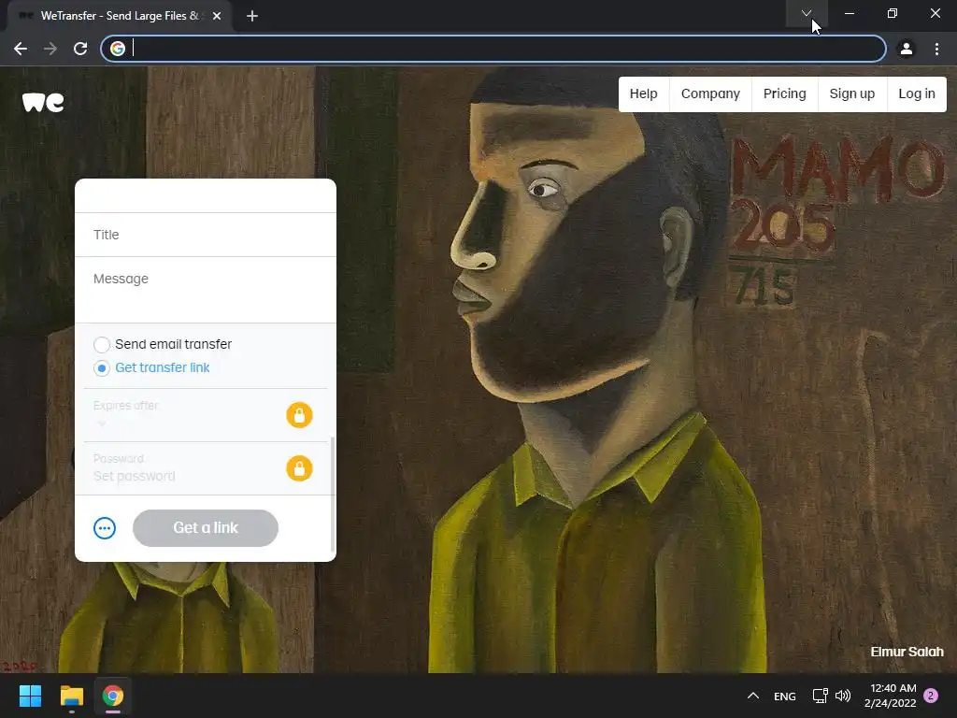Viewport: 957px width, 718px height.
Task: Click the upload panel scrollbar
Action: (333, 494)
